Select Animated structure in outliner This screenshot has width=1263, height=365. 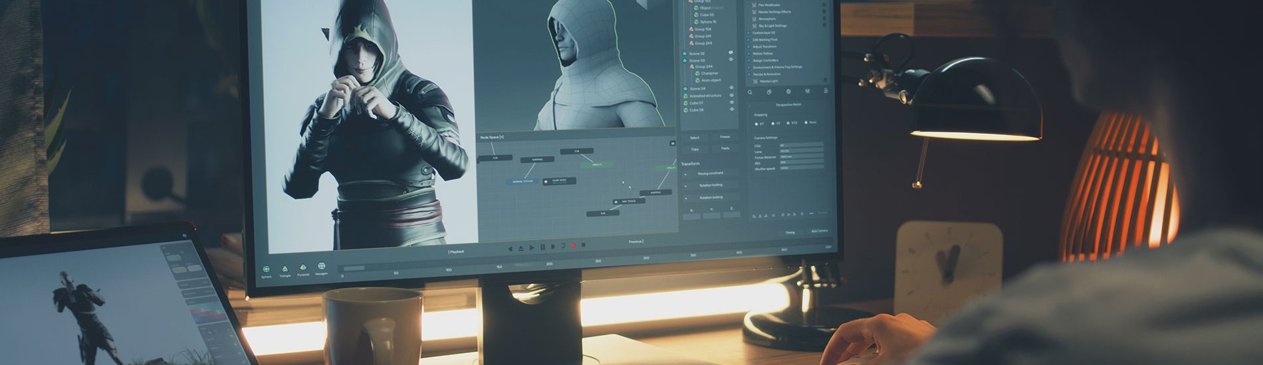point(705,96)
